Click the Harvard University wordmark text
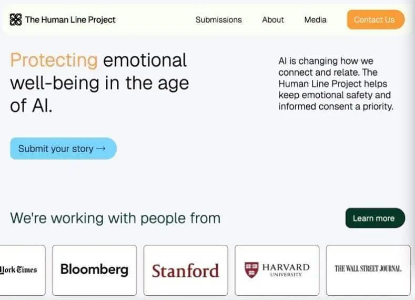This screenshot has height=300, width=415. point(286,269)
